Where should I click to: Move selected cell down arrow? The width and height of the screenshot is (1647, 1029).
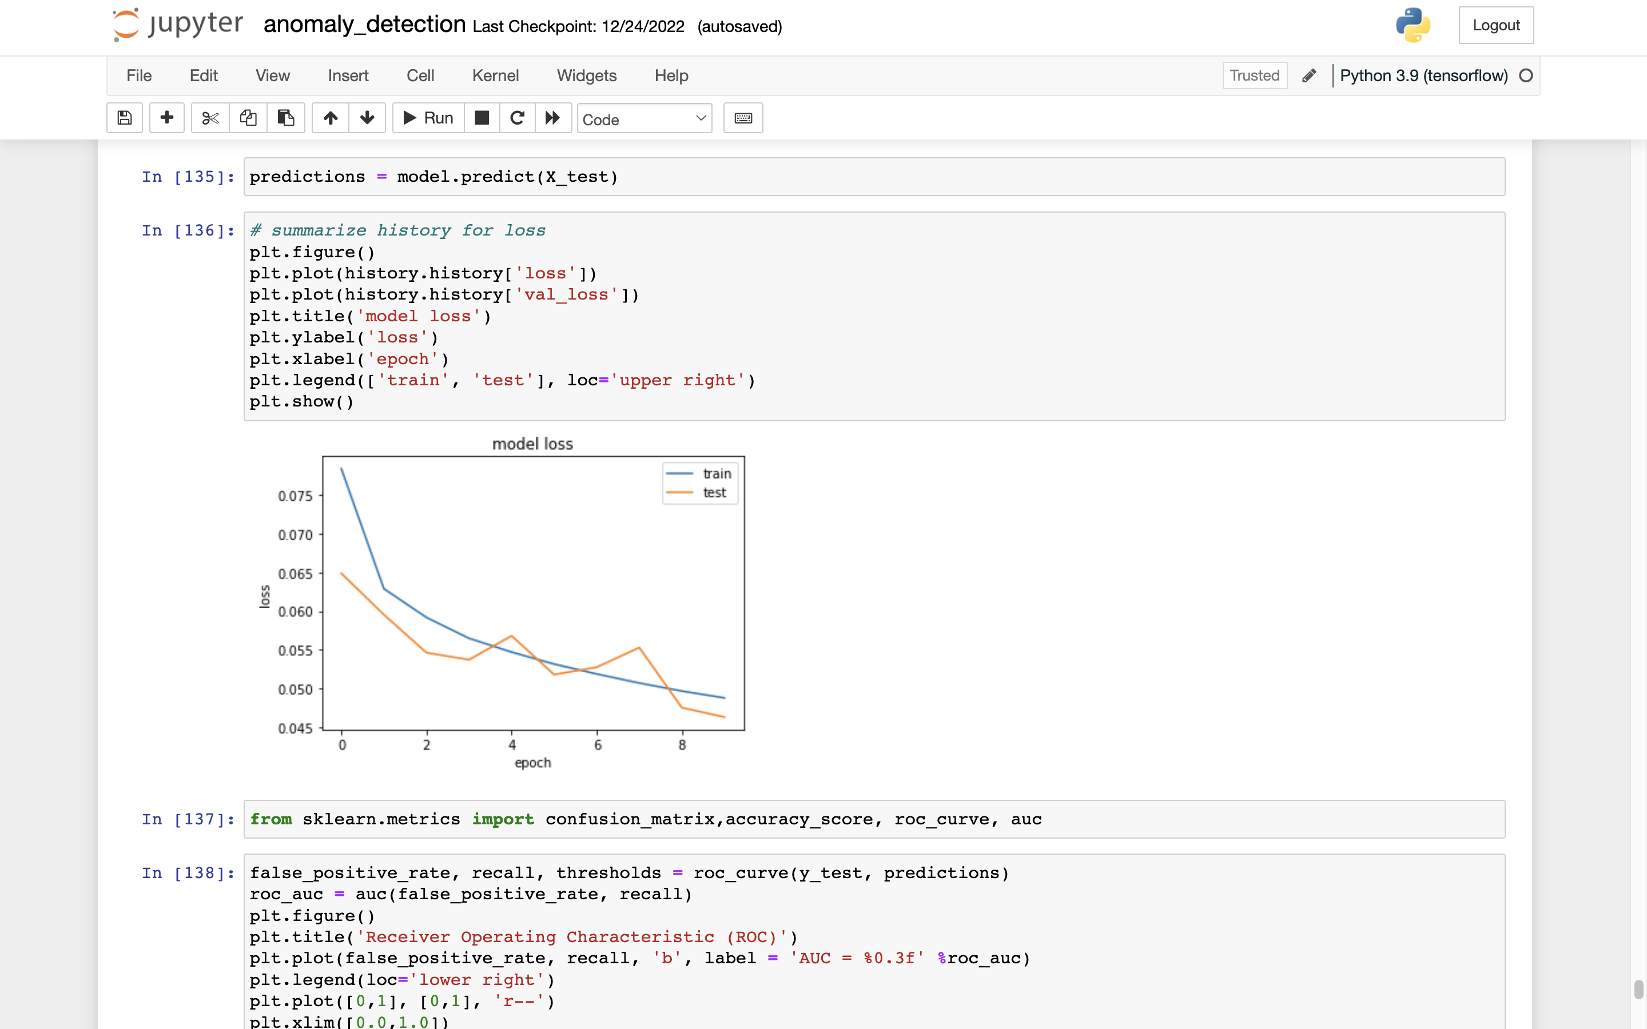pos(368,118)
